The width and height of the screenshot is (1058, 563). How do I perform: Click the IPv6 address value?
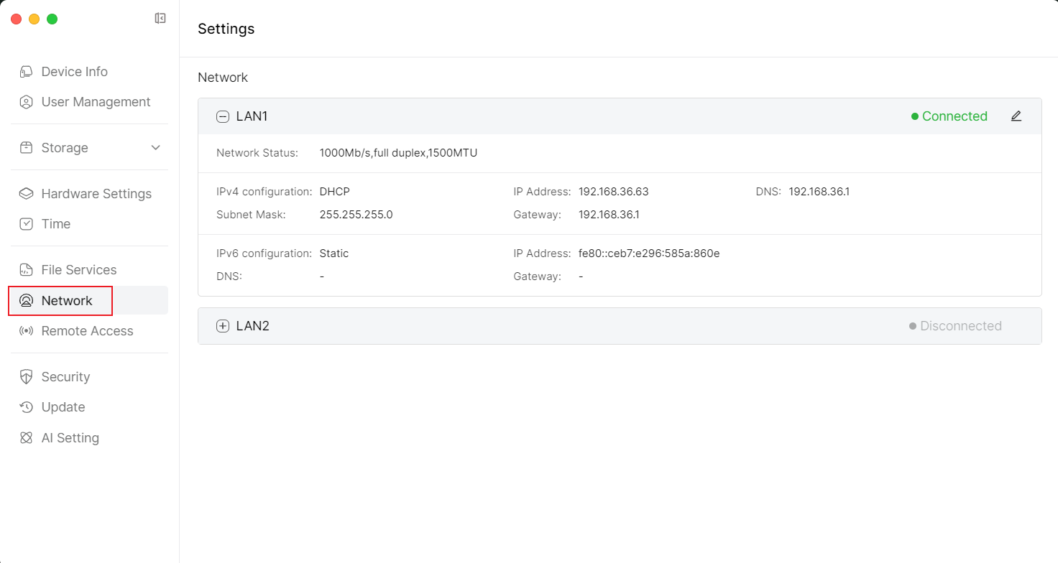point(648,253)
